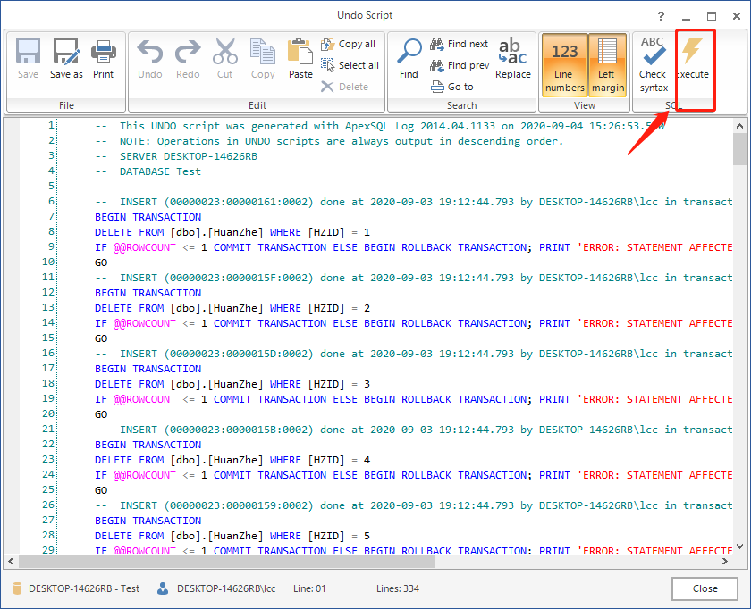
Task: Click 'WHERE [HZID] = 4' delete statement
Action: (232, 460)
